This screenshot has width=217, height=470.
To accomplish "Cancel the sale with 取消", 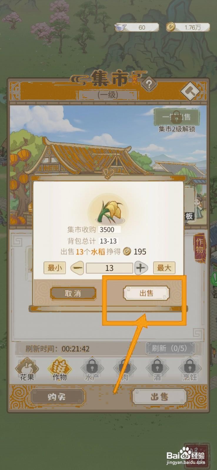I will (x=73, y=293).
